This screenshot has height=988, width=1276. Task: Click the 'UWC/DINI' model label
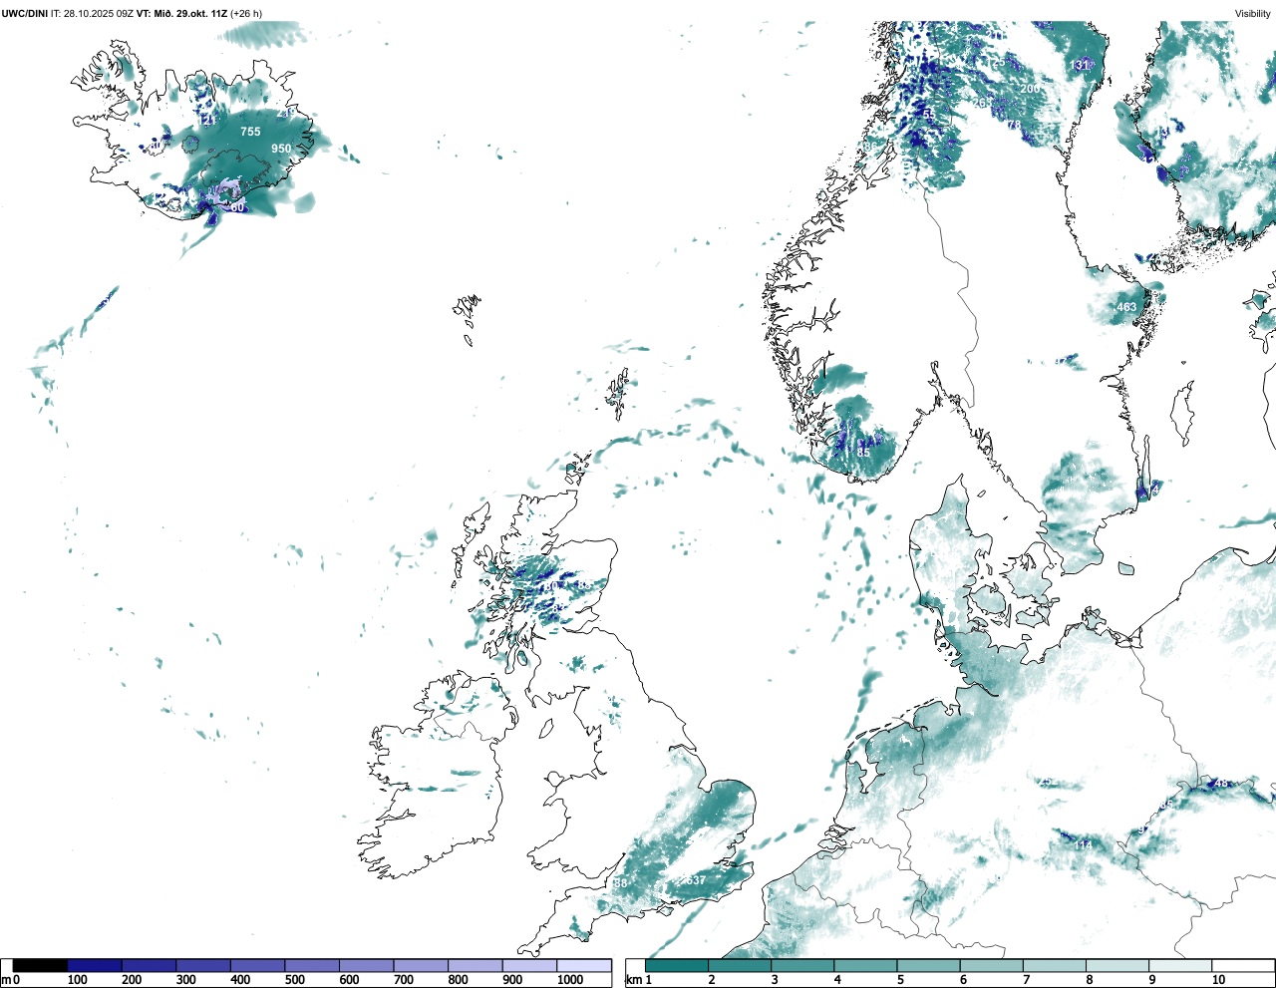pos(25,13)
